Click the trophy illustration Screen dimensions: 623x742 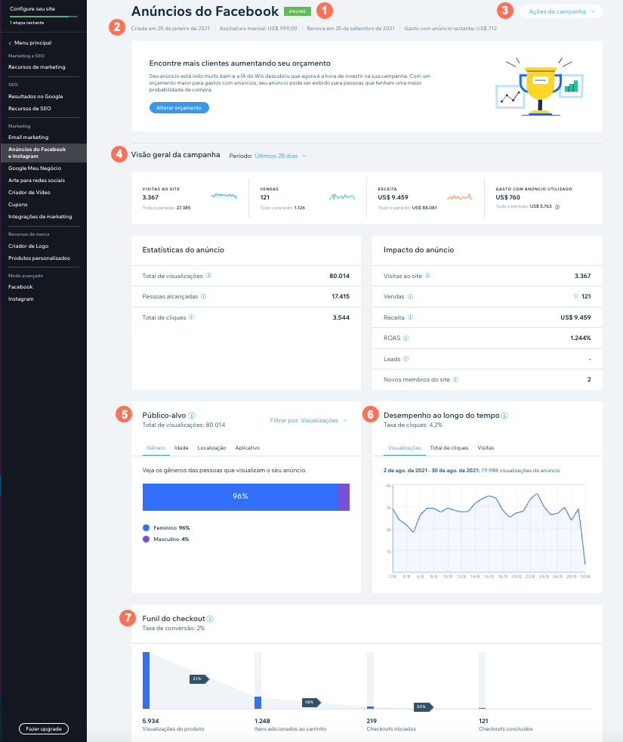pyautogui.click(x=540, y=87)
